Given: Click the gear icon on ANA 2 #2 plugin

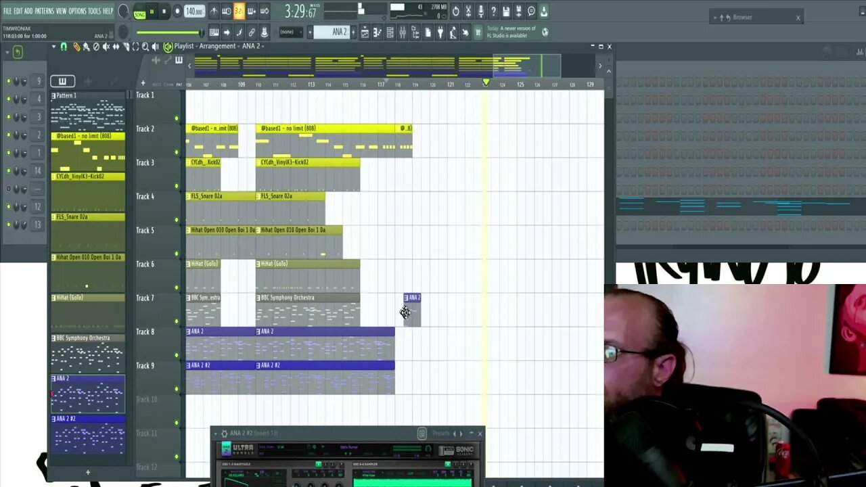Looking at the screenshot, I should [225, 434].
